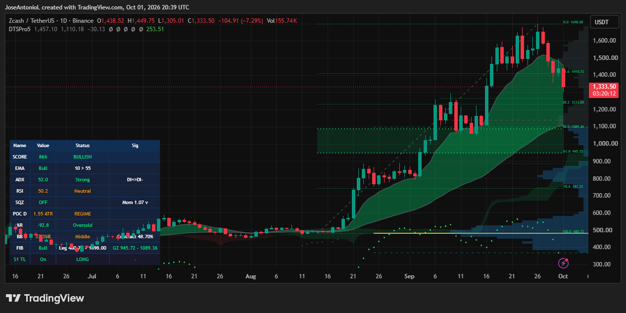The height and width of the screenshot is (313, 626).
Task: Click the %R value -92.8
Action: pyautogui.click(x=43, y=225)
